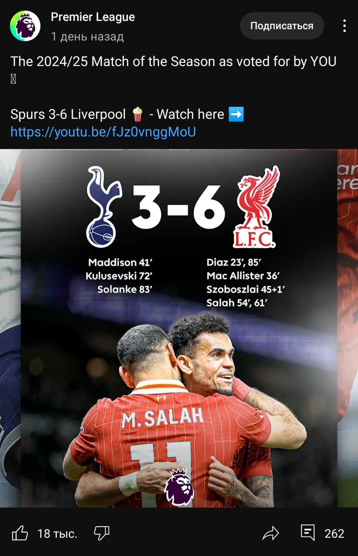This screenshot has width=358, height=556.
Task: Open the youtu.be/fJz0vnggMoU link
Action: [x=103, y=132]
